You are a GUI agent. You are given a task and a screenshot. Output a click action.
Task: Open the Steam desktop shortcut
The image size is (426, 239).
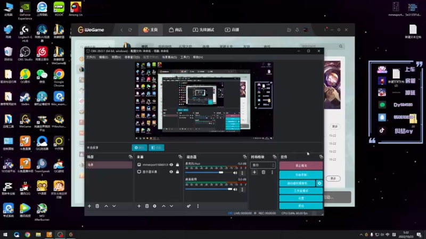coord(25,99)
